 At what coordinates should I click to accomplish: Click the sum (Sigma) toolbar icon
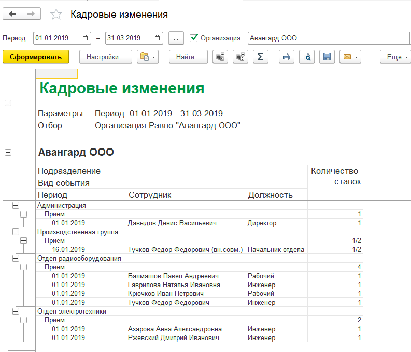[260, 57]
